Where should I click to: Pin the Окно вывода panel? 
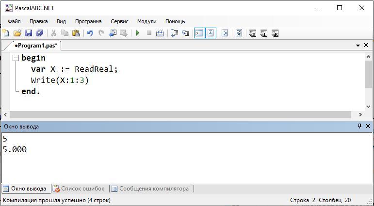(359, 126)
